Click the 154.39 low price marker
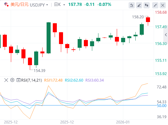Screen dimensions: 168x125 pyautogui.click(x=39, y=71)
